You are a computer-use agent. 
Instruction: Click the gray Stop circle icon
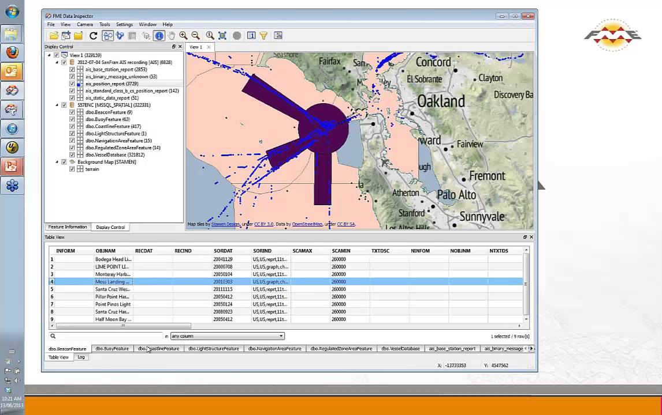[237, 36]
